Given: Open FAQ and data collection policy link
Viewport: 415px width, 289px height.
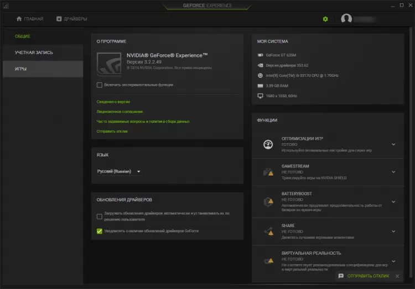Looking at the screenshot, I should [143, 122].
